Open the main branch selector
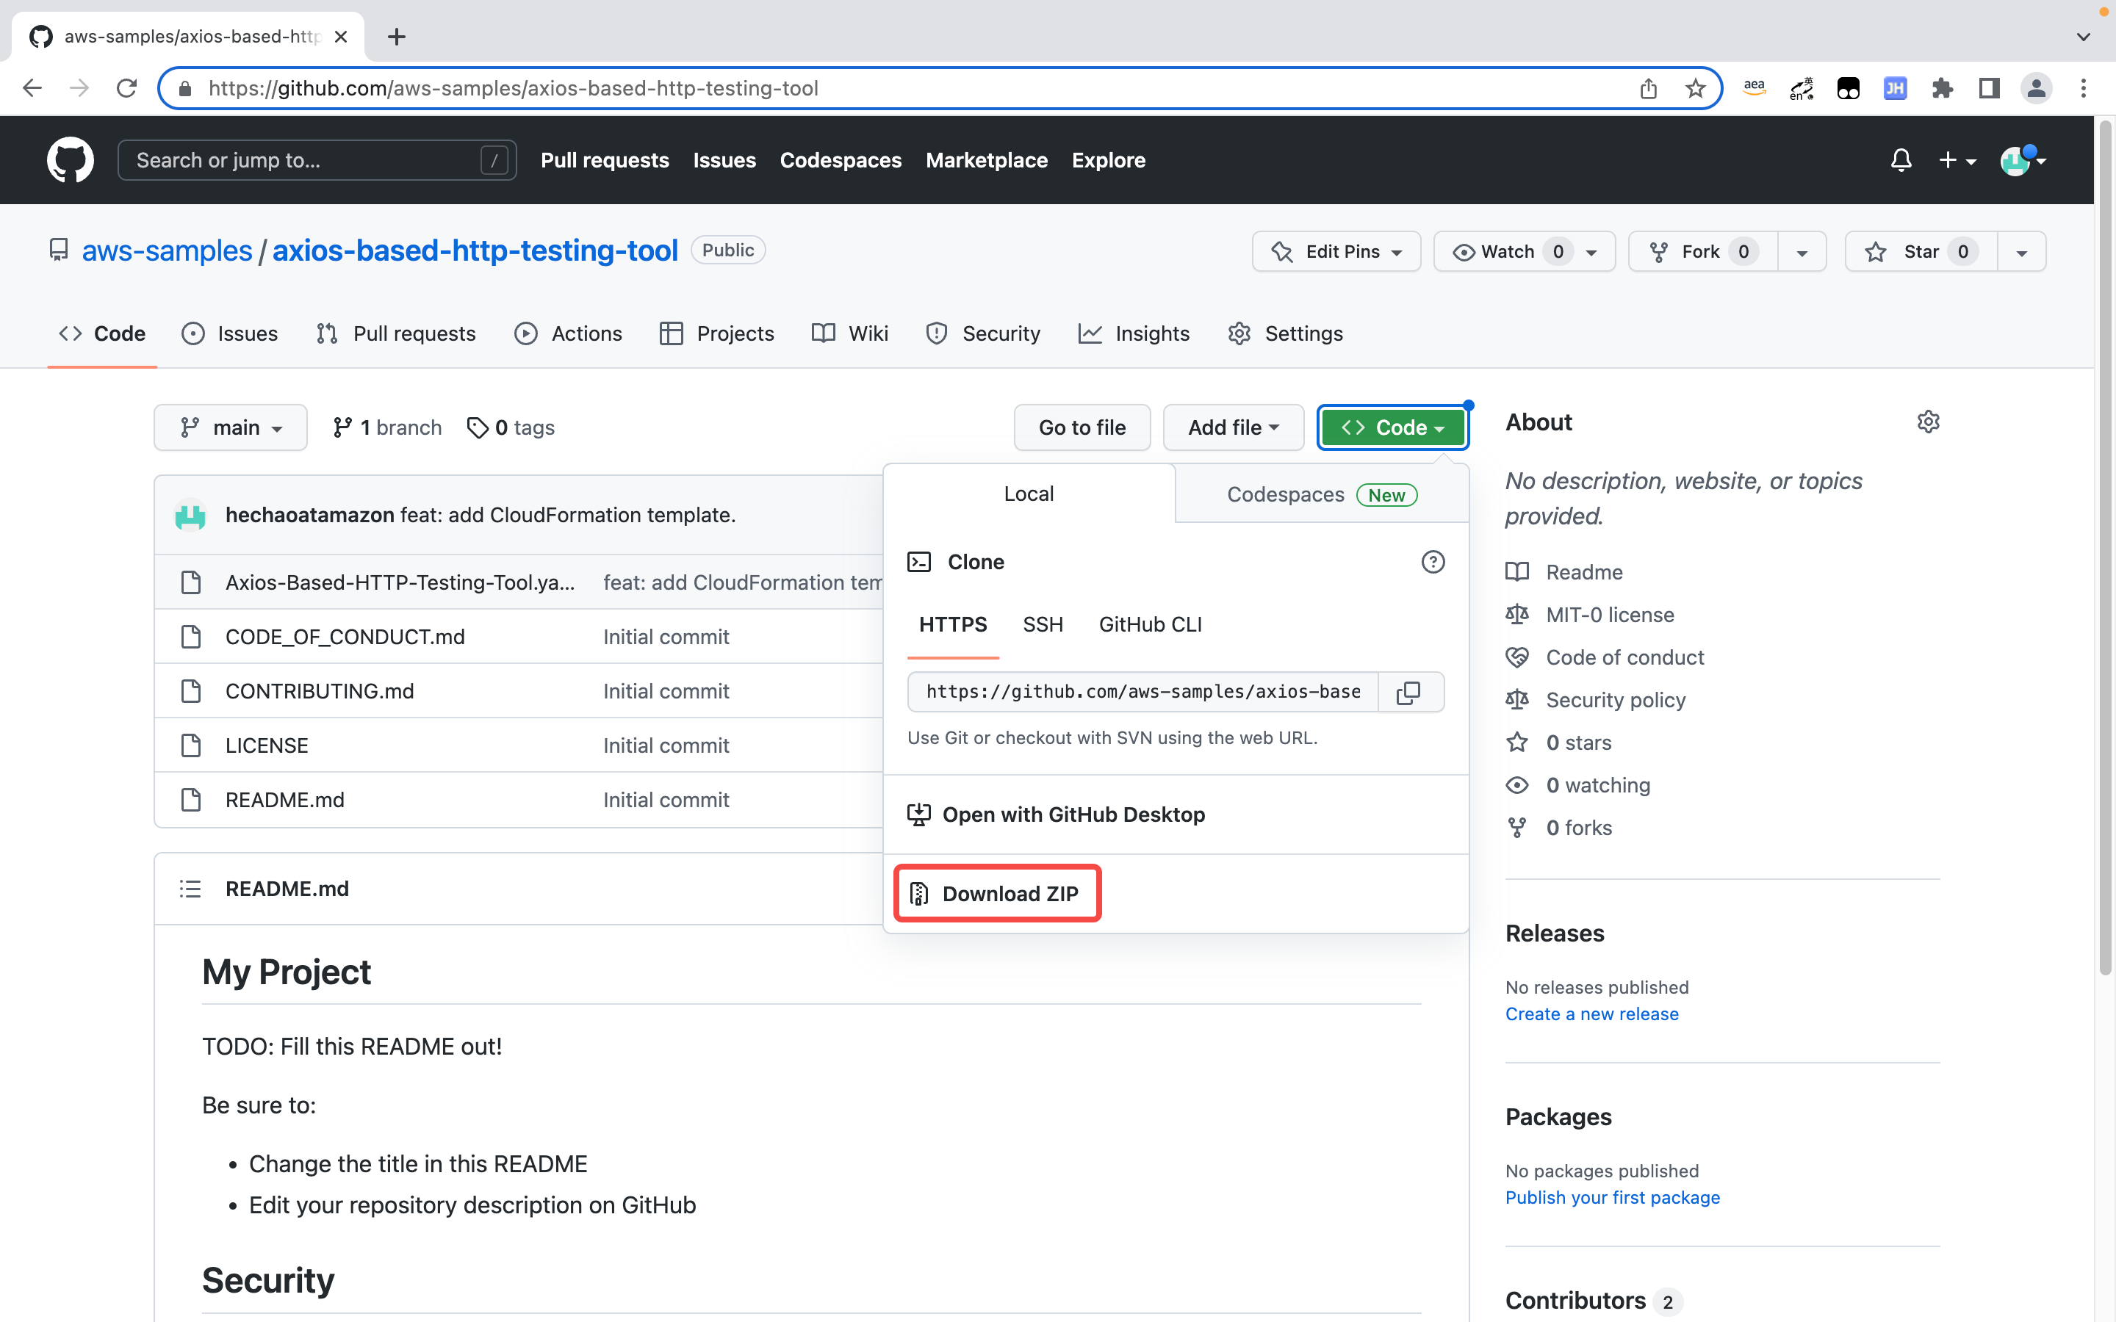The width and height of the screenshot is (2116, 1322). coord(231,427)
